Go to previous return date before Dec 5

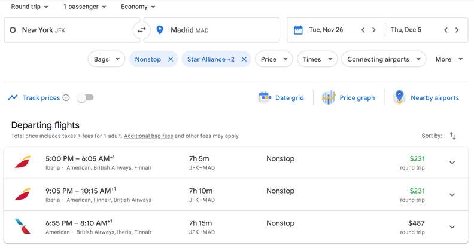[446, 30]
